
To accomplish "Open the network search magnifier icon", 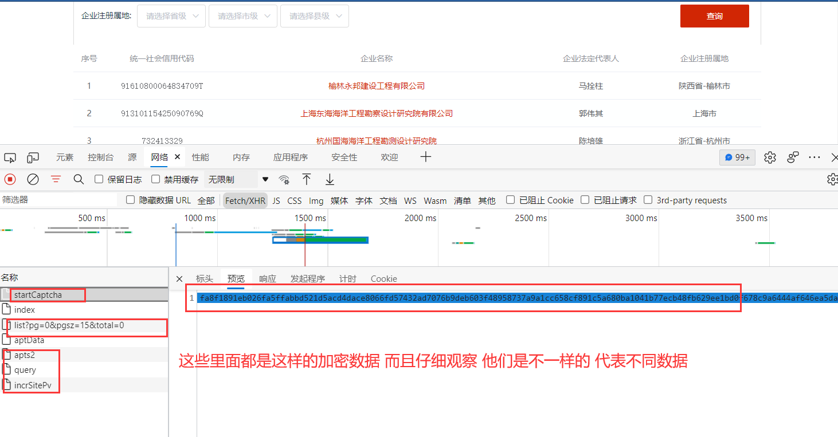I will (x=79, y=179).
